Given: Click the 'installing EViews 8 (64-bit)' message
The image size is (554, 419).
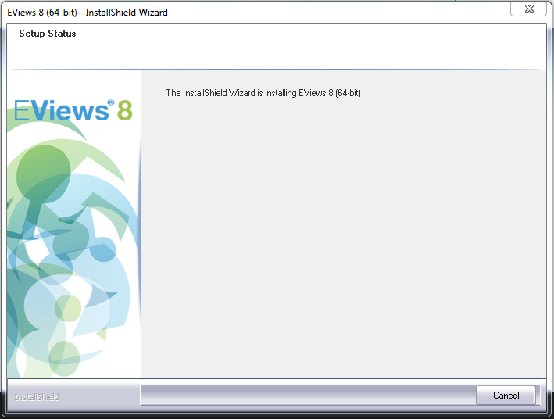Looking at the screenshot, I should point(263,93).
